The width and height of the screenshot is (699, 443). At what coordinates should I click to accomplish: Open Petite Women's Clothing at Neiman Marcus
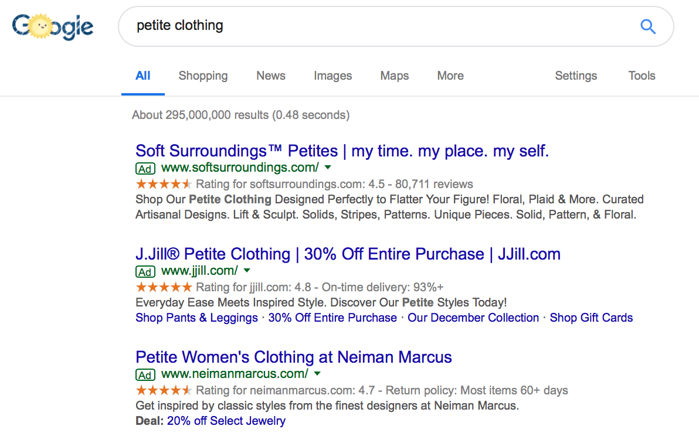click(294, 357)
